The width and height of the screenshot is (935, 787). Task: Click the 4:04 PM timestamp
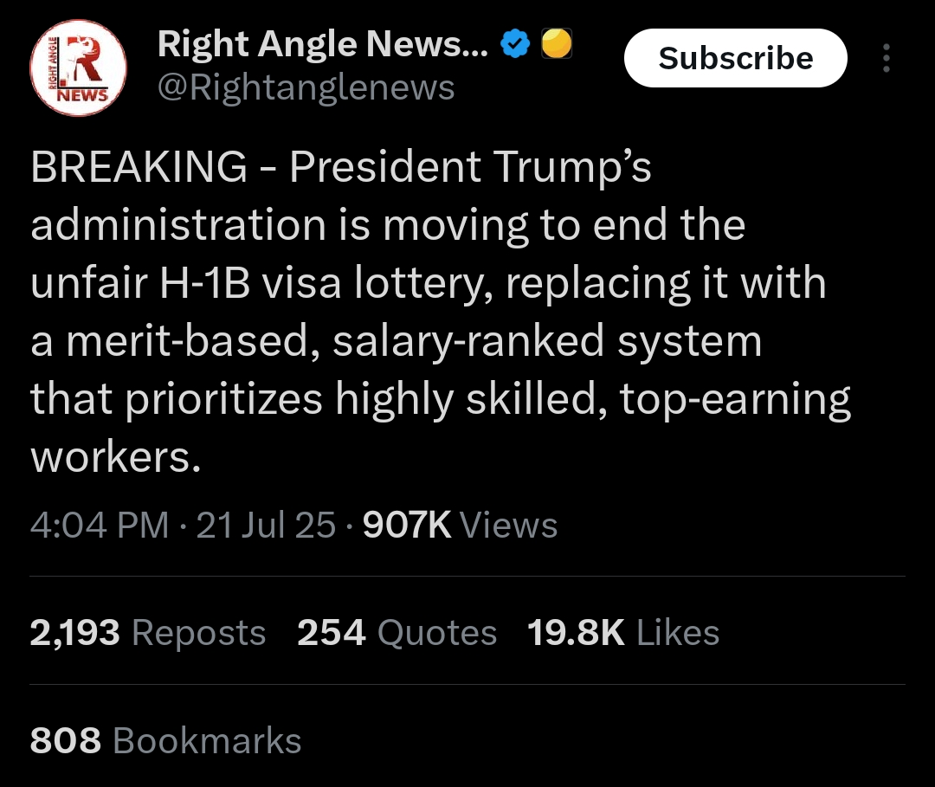(100, 526)
